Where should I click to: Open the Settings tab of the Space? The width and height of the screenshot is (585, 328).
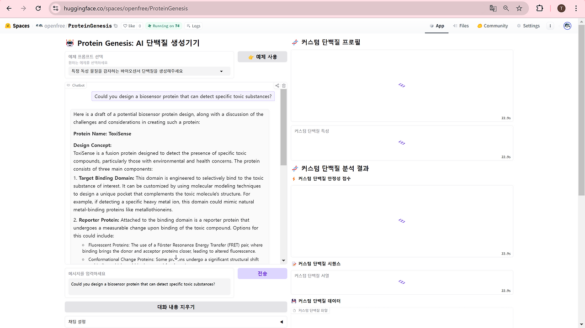[528, 26]
